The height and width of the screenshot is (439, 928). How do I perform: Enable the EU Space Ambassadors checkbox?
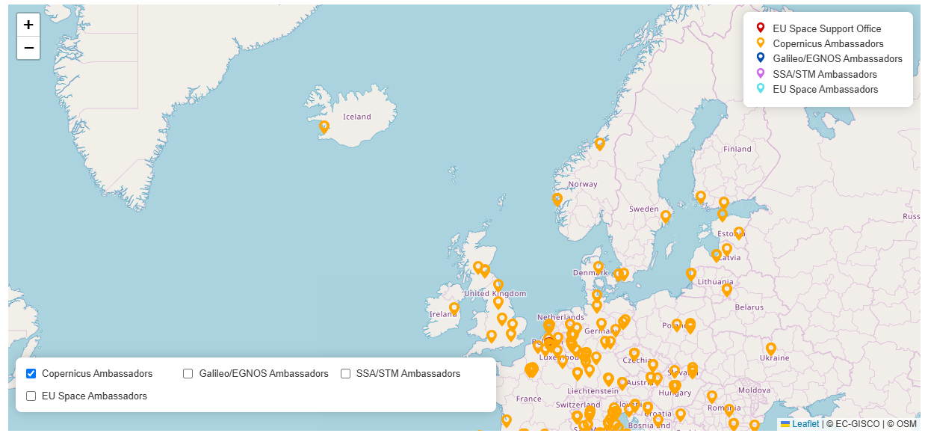(x=31, y=396)
